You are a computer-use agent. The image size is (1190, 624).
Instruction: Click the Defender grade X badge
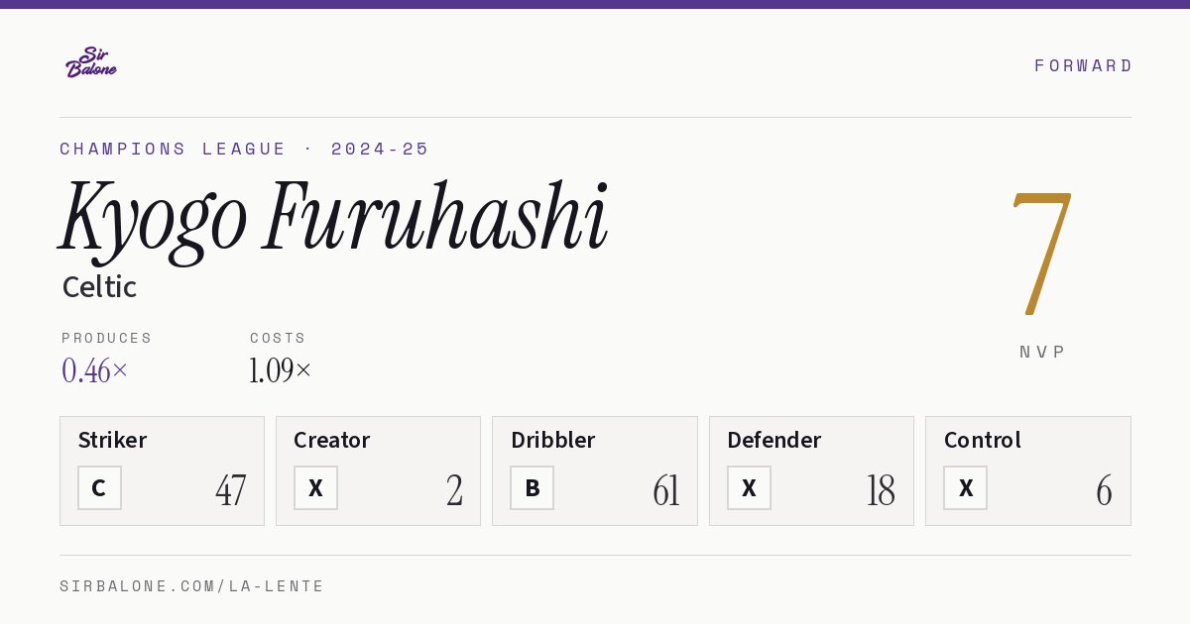pos(749,488)
